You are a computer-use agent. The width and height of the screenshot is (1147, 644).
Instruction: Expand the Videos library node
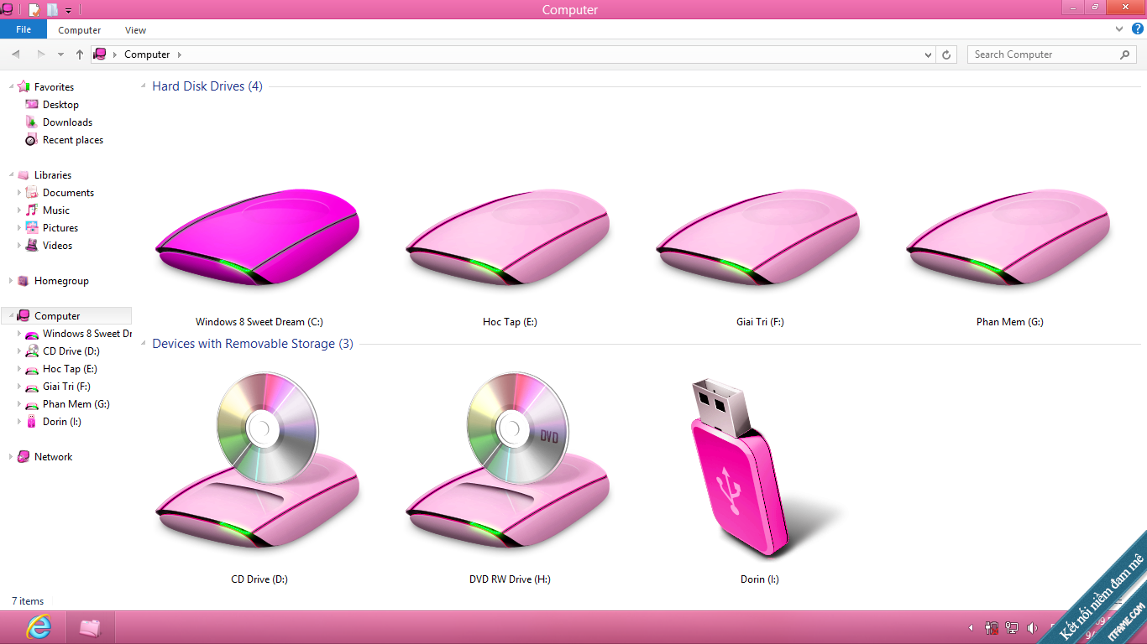19,246
